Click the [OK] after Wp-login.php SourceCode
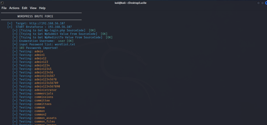267x125 pixels. [92, 30]
